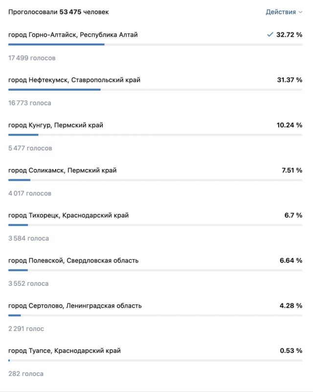This screenshot has width=313, height=392.
Task: View the 3 584 голоса voter list
Action: pyautogui.click(x=29, y=238)
